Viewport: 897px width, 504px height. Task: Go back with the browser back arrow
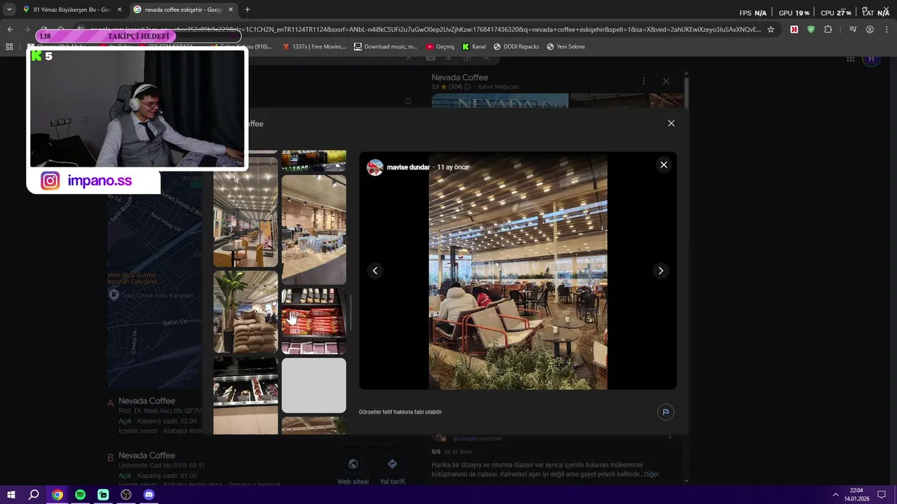click(10, 29)
